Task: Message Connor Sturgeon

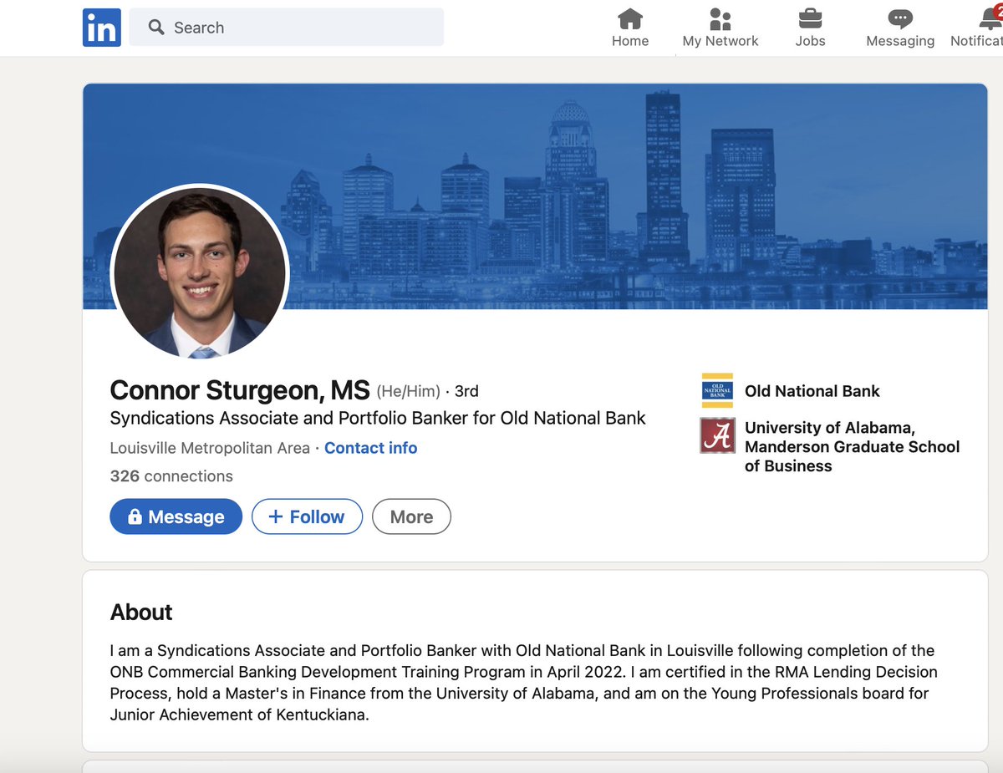Action: tap(176, 516)
